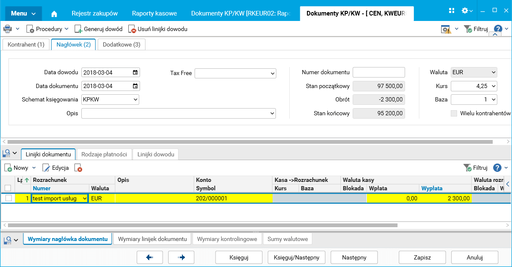
Task: Switch to the Dodatkowe (3) tab
Action: pyautogui.click(x=122, y=44)
